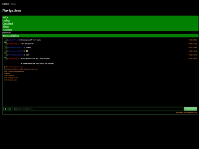The height and width of the screenshot is (149, 199).
Task: Click the user profile icon beside message box
Action: pos(5,109)
